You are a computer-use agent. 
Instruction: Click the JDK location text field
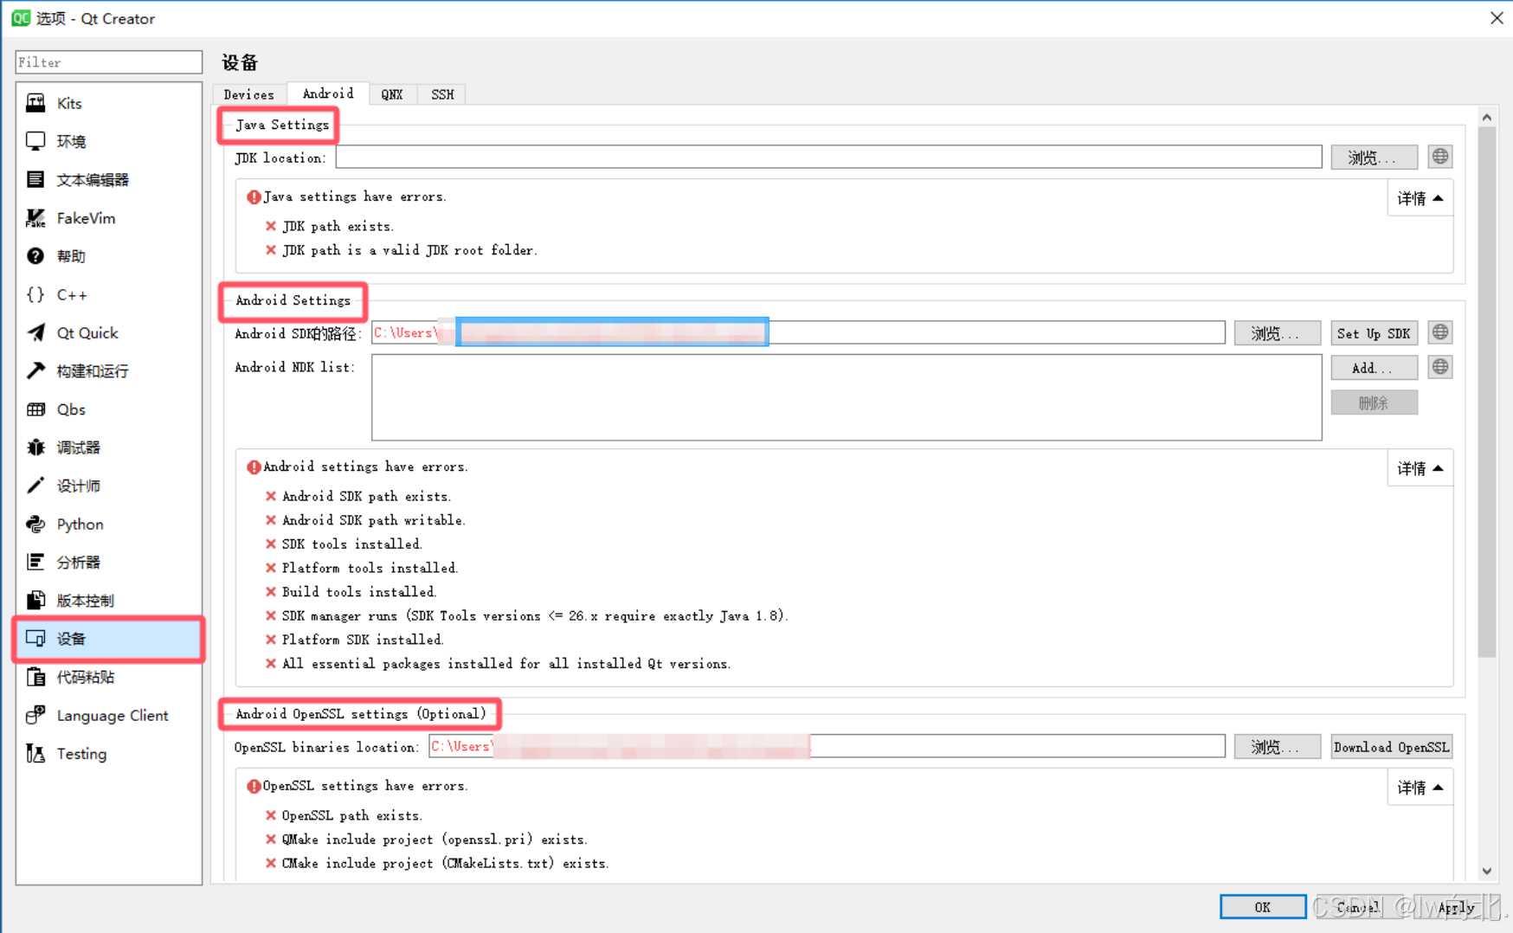tap(828, 157)
